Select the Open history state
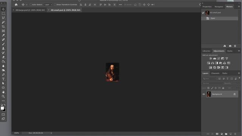 click(220, 19)
